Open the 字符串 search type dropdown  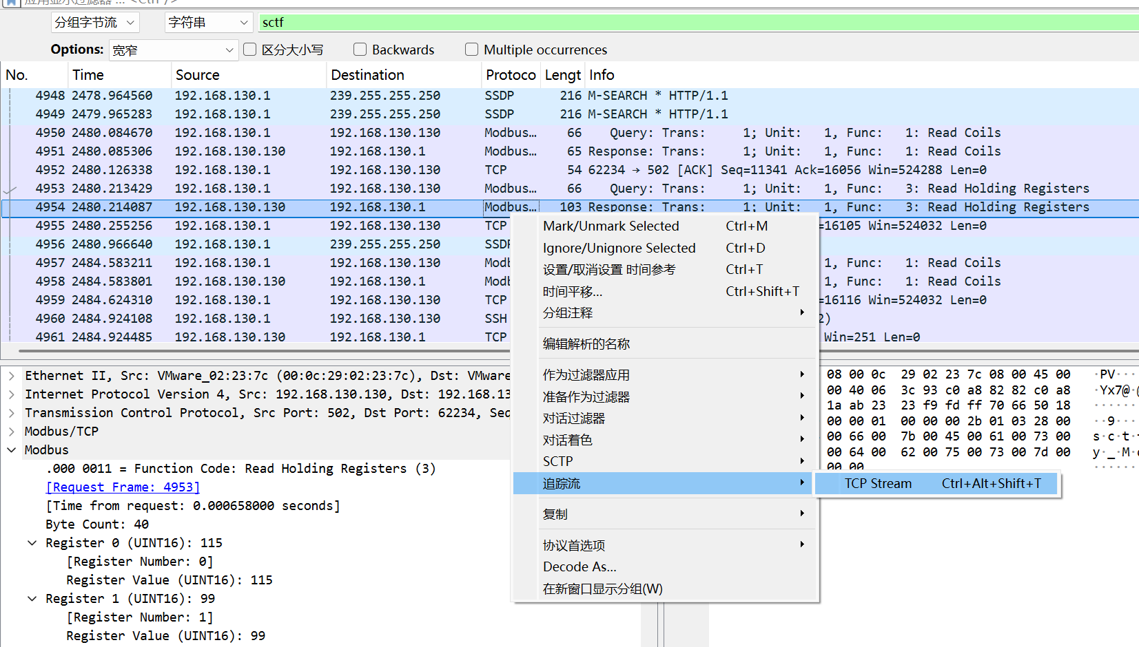208,22
